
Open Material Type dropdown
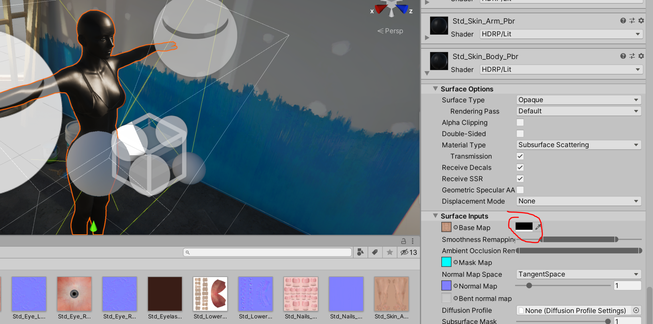pyautogui.click(x=579, y=145)
